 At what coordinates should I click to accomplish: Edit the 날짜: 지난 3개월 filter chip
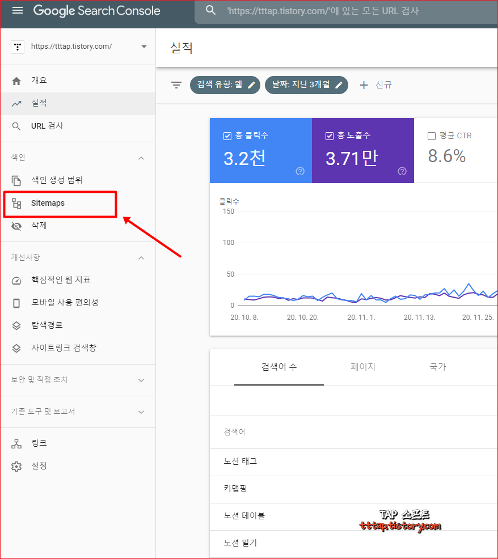306,85
